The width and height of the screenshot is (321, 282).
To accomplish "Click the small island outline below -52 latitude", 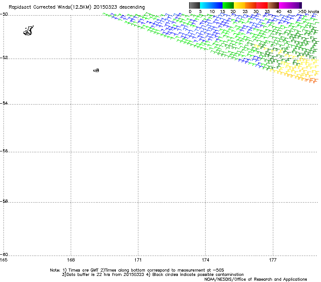I will click(96, 70).
